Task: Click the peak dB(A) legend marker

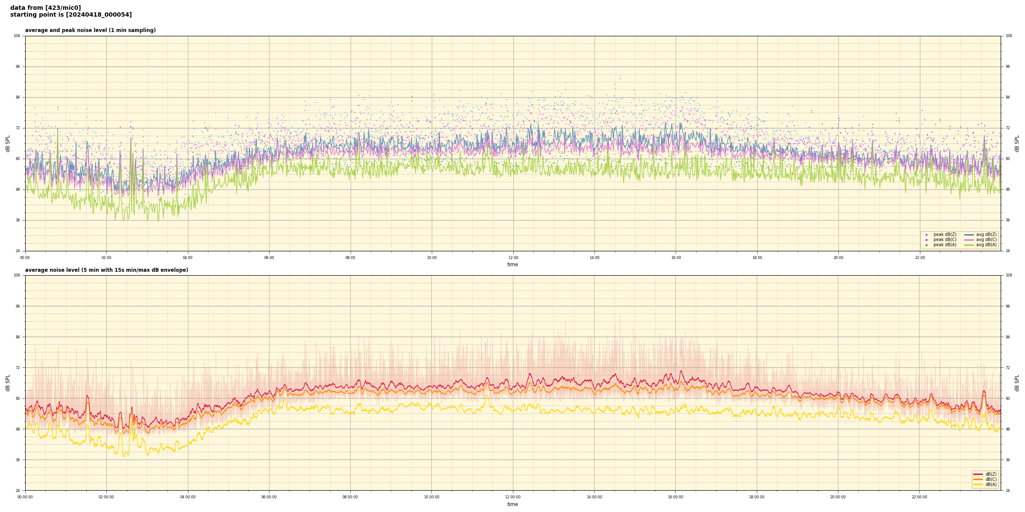Action: click(x=926, y=245)
